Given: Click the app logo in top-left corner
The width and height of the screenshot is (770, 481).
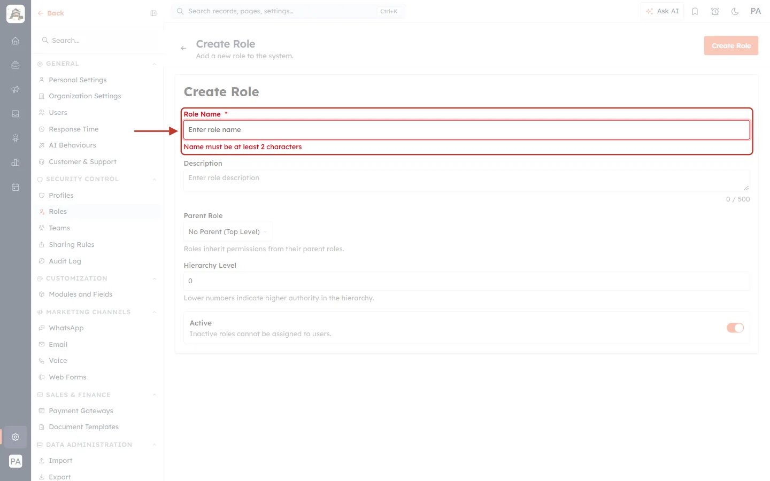Looking at the screenshot, I should [16, 14].
